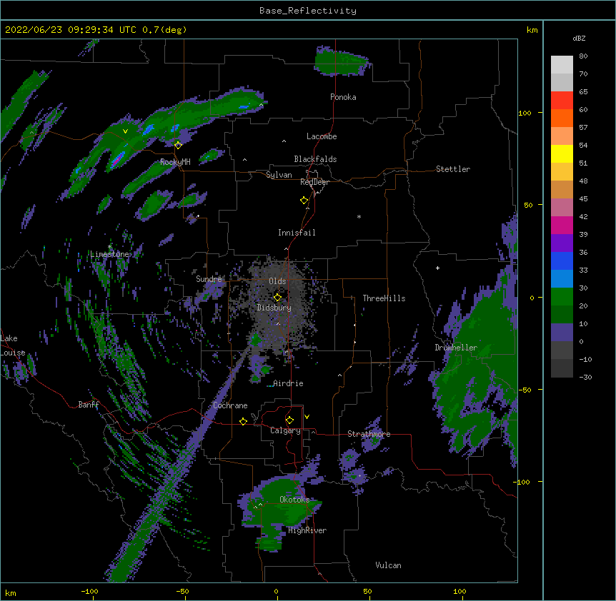
Task: Click the Olds town label
Action: pyautogui.click(x=277, y=281)
